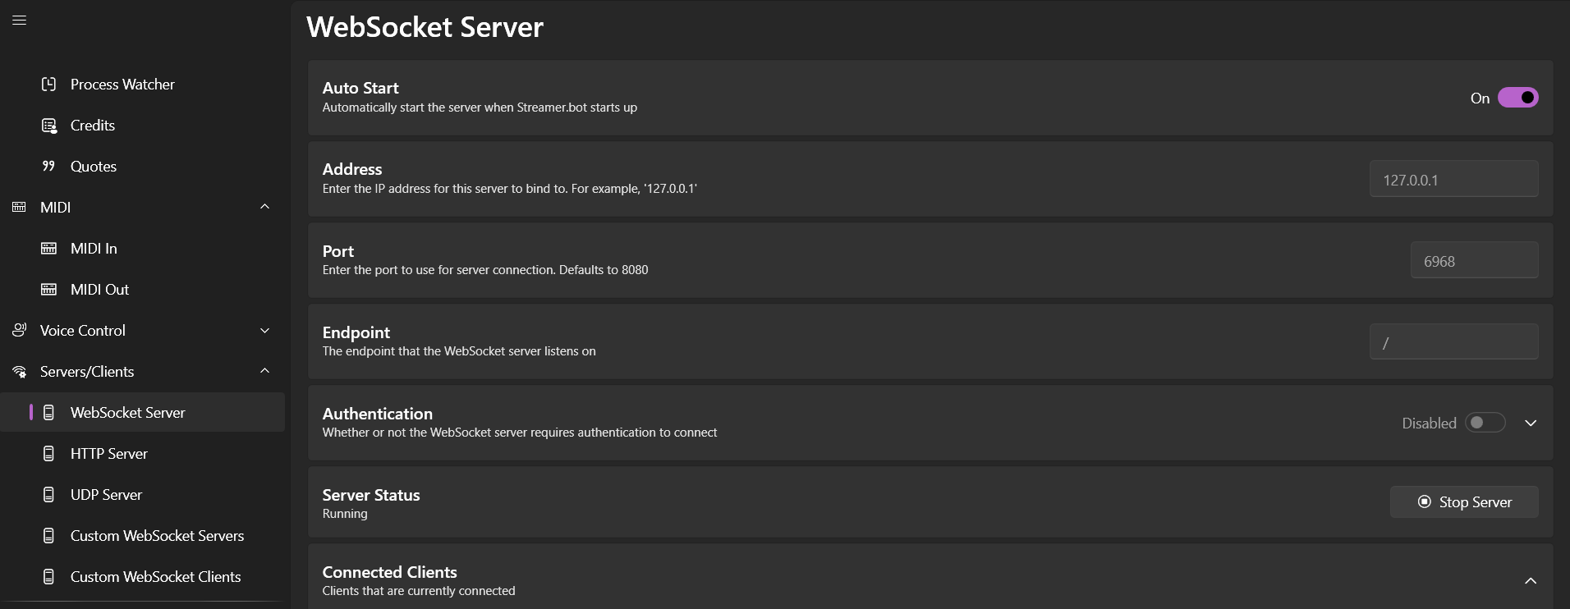Collapse the Connected Clients chevron
The height and width of the screenshot is (609, 1570).
(x=1531, y=581)
